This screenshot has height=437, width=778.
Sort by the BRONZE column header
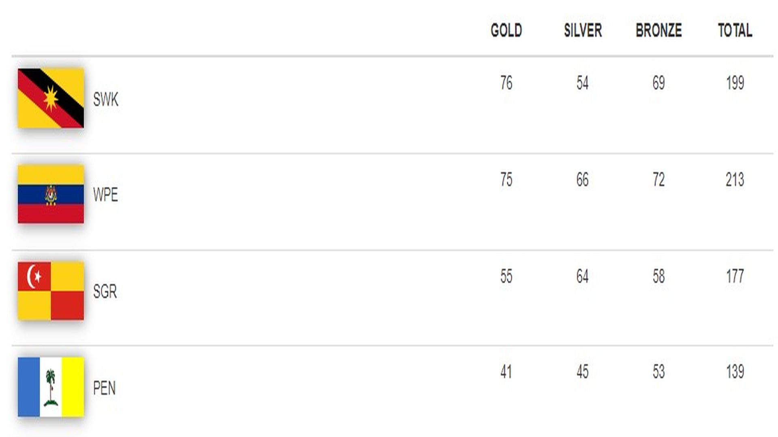tap(658, 30)
